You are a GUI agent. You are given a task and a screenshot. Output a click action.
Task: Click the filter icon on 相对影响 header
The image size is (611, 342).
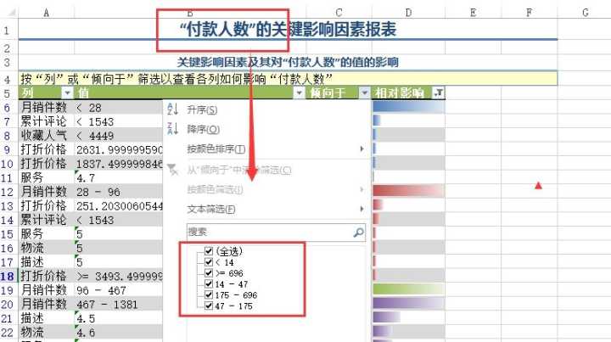(x=438, y=93)
